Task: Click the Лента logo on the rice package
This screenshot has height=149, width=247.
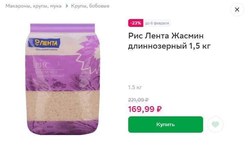Action: click(44, 43)
